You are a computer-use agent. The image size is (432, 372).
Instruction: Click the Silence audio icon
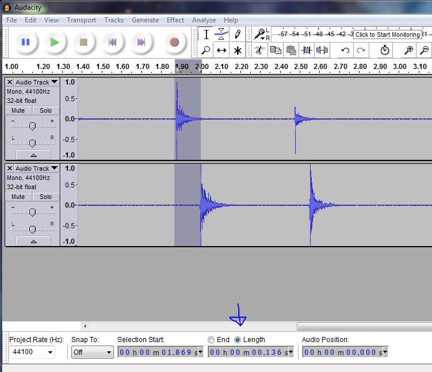(322, 50)
